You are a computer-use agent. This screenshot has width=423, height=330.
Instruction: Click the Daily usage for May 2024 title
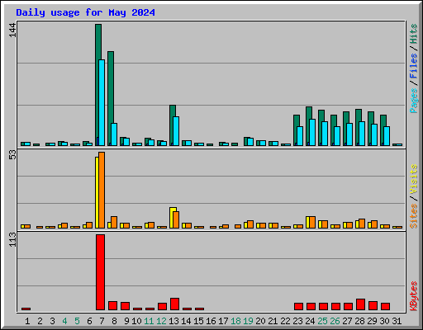pos(85,12)
